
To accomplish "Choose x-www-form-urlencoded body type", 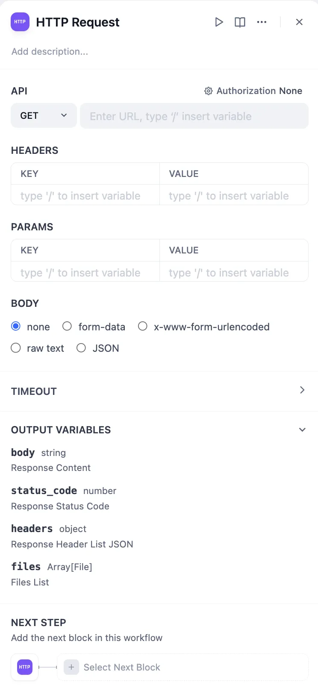I will [143, 326].
